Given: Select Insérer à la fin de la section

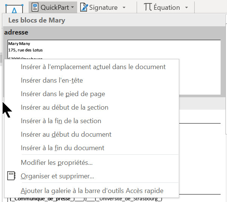Looking at the screenshot, I should tap(61, 121).
